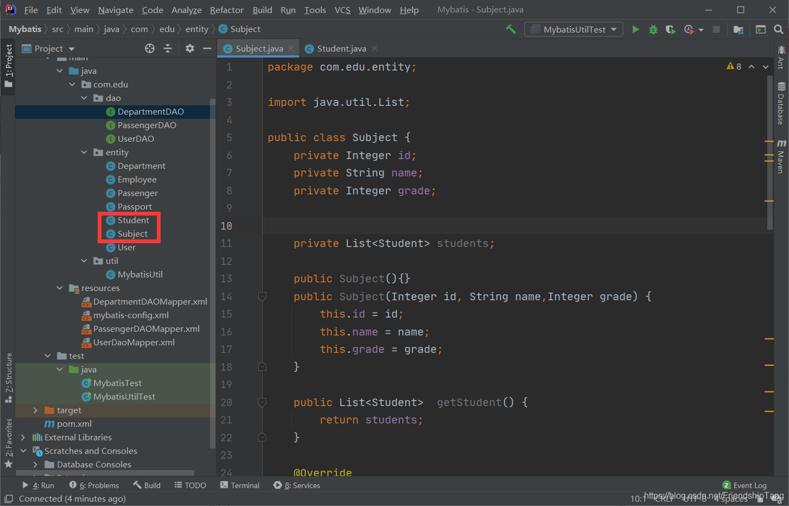The height and width of the screenshot is (506, 789).
Task: Start debugging with the bug icon
Action: click(653, 29)
